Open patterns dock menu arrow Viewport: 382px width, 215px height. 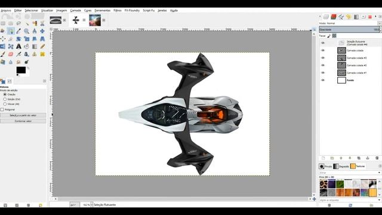(380, 166)
